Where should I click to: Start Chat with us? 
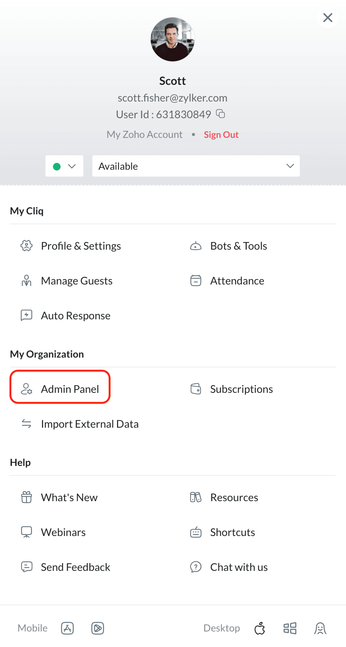[x=229, y=567]
